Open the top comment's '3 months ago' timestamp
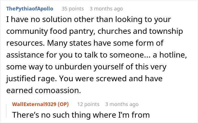 click(106, 8)
